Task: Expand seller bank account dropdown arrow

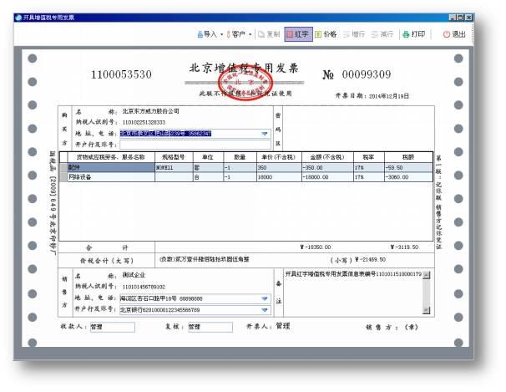Action: [x=265, y=310]
